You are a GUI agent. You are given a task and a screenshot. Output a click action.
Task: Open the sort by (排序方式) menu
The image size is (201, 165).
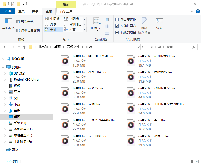[x=97, y=24]
